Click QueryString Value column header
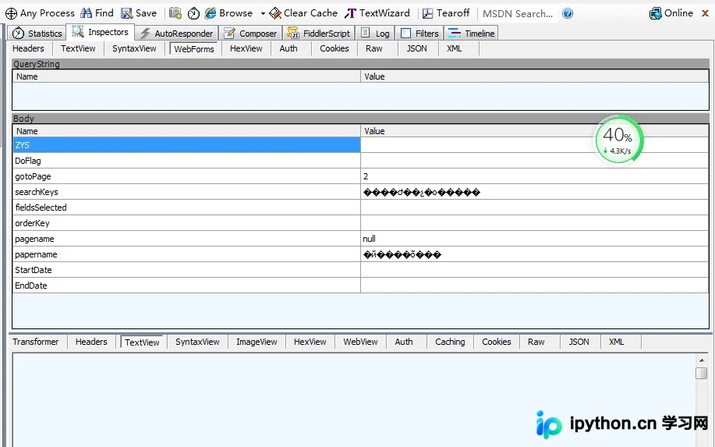 [x=534, y=76]
